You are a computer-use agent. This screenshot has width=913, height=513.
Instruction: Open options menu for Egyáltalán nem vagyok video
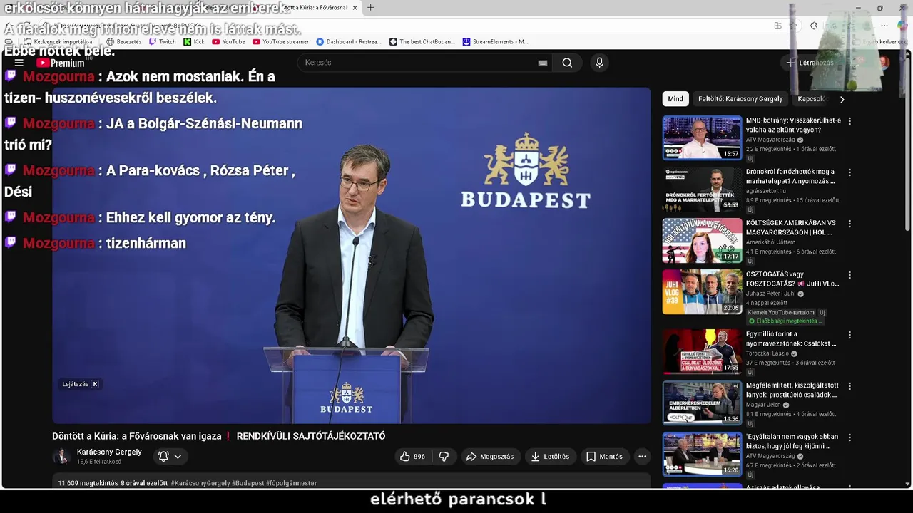point(850,437)
